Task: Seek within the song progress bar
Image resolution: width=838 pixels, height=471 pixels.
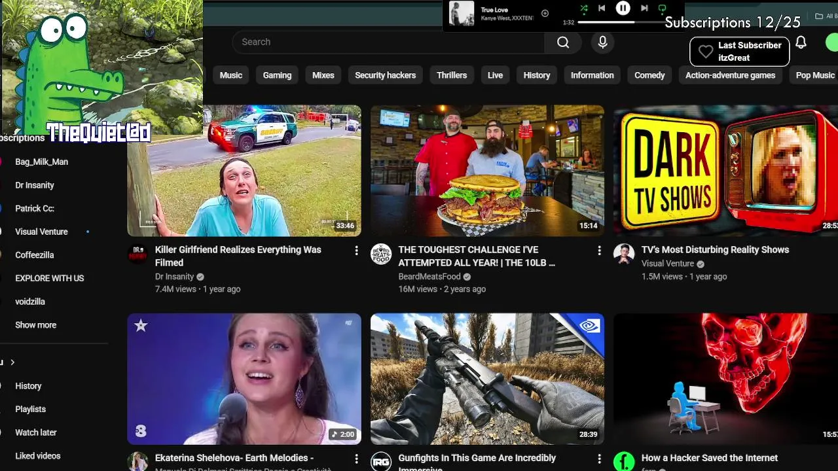Action: (x=622, y=22)
